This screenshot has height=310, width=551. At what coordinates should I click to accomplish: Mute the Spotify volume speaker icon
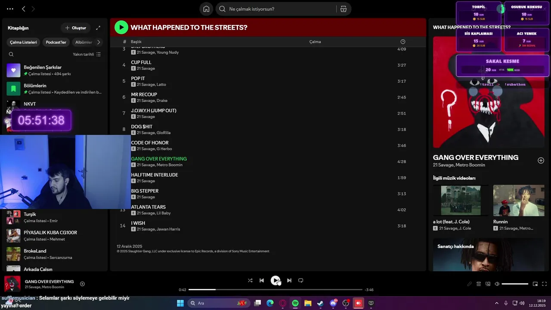(497, 284)
